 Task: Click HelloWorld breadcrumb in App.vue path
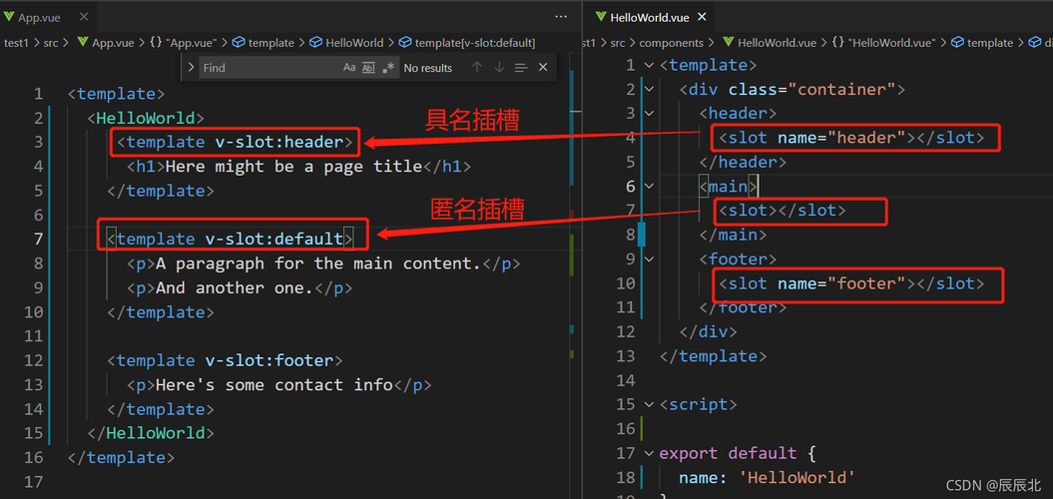[x=347, y=42]
